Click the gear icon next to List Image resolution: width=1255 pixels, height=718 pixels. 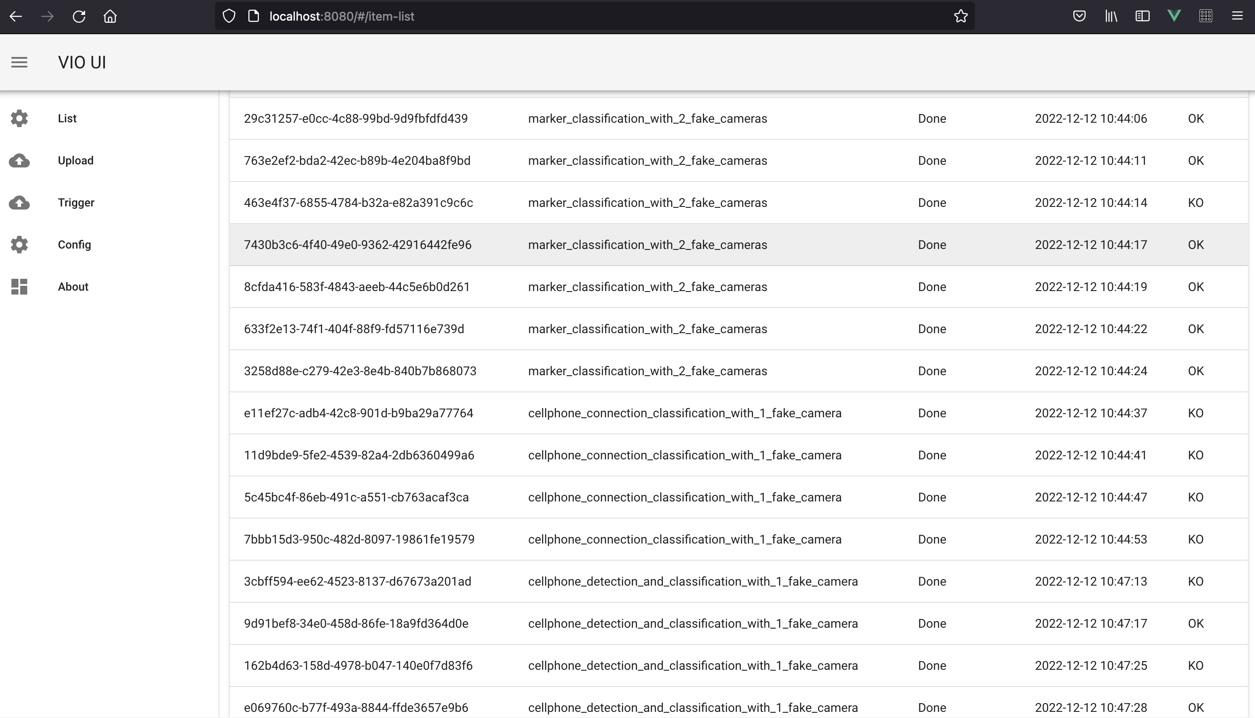[x=19, y=118]
